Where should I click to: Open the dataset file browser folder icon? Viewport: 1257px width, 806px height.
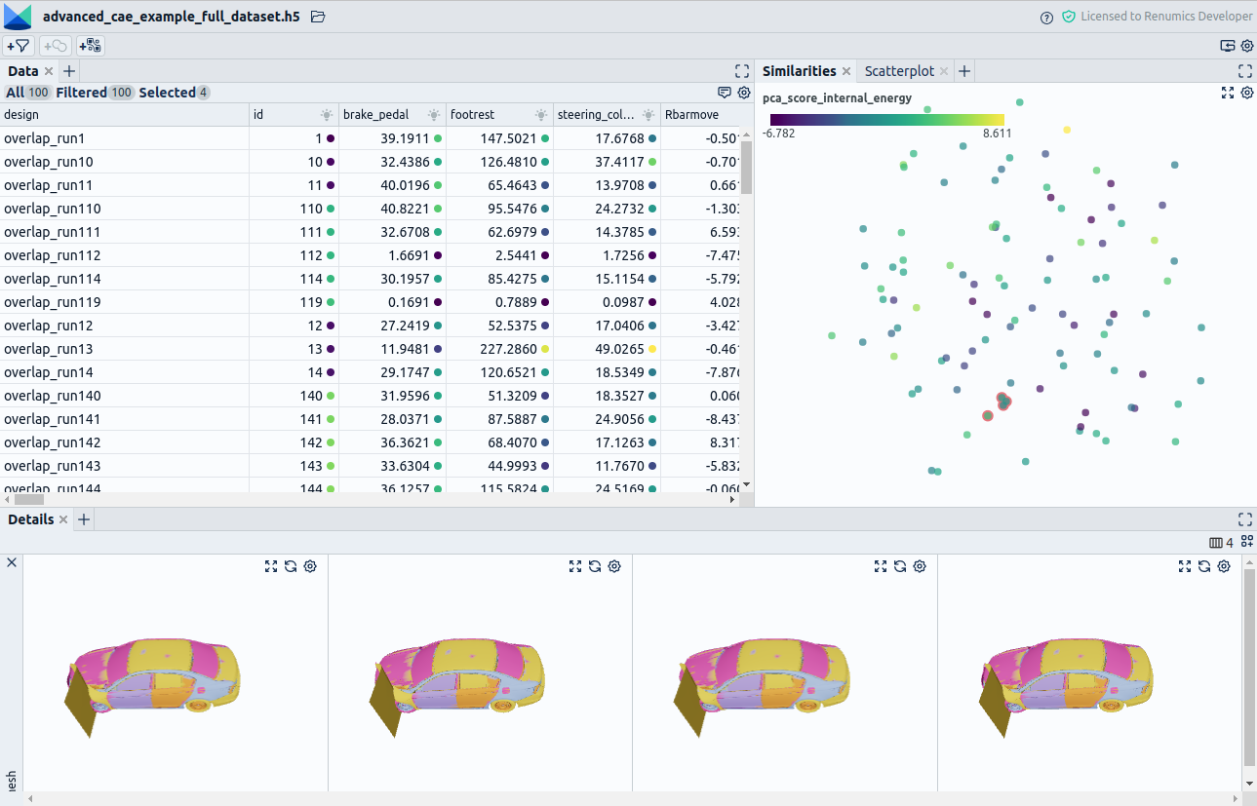tap(318, 17)
